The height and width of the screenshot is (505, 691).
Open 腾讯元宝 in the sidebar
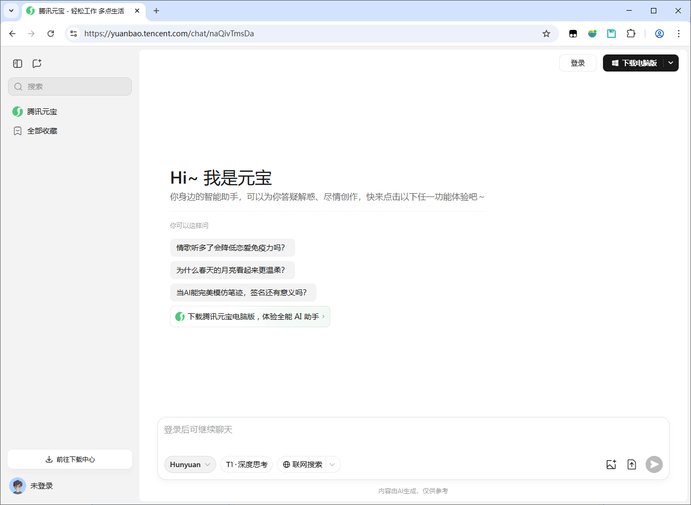click(42, 112)
